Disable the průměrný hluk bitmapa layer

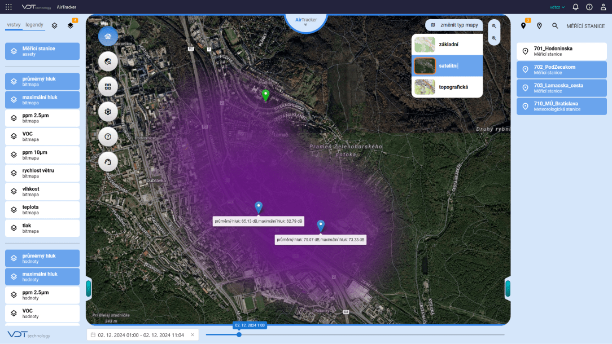coord(42,82)
